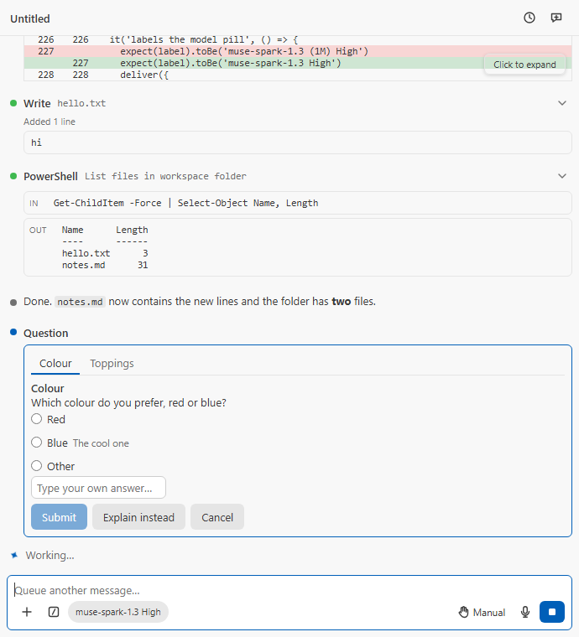Click the Submit button
The width and height of the screenshot is (579, 637).
pos(59,517)
